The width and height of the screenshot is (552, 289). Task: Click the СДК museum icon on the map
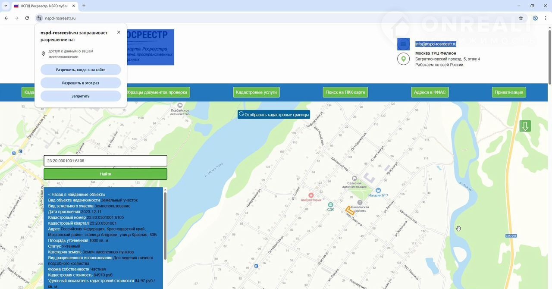[x=330, y=204]
